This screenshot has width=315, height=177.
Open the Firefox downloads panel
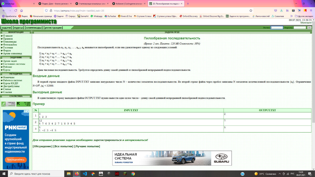(x=281, y=10)
